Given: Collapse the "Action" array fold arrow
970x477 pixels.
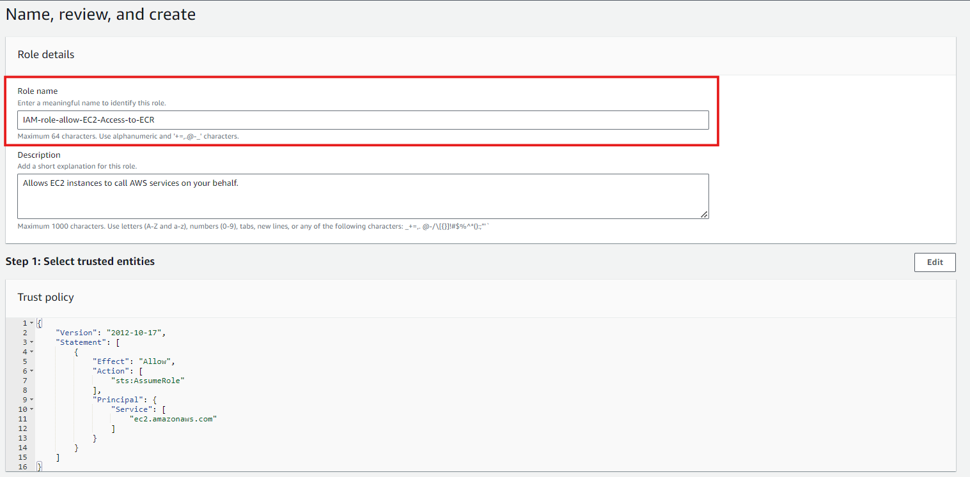Looking at the screenshot, I should (31, 371).
